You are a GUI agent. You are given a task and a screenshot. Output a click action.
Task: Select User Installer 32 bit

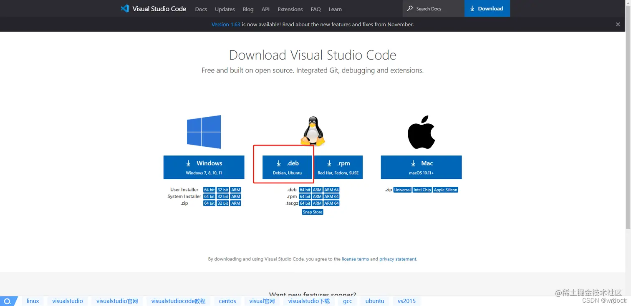223,190
